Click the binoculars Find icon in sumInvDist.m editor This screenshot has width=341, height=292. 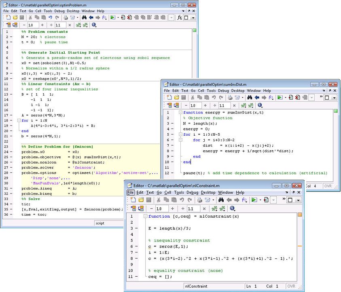[x=250, y=98]
